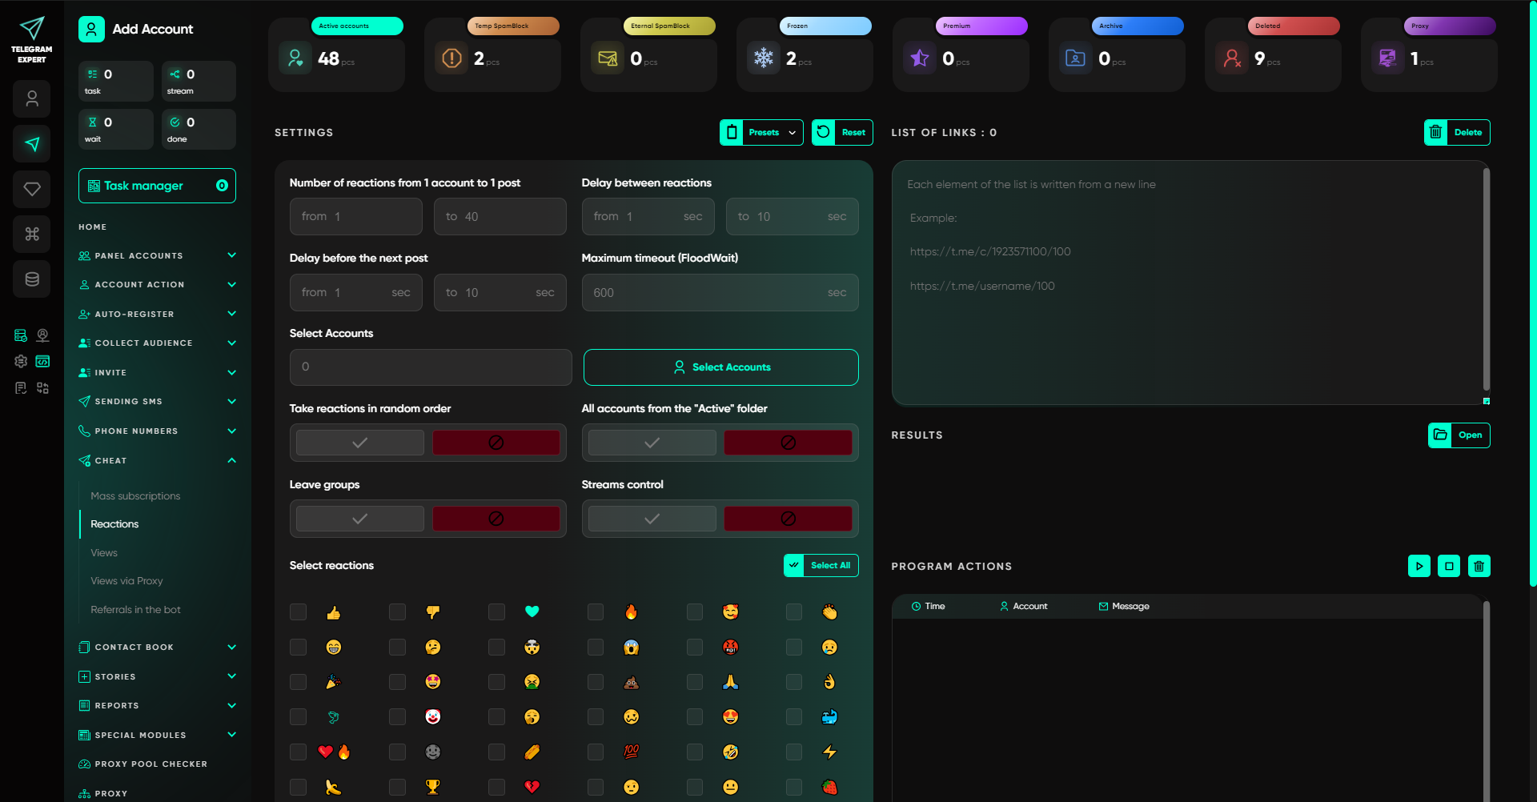1537x802 pixels.
Task: Collapse the CHEAT section
Action: click(x=157, y=460)
